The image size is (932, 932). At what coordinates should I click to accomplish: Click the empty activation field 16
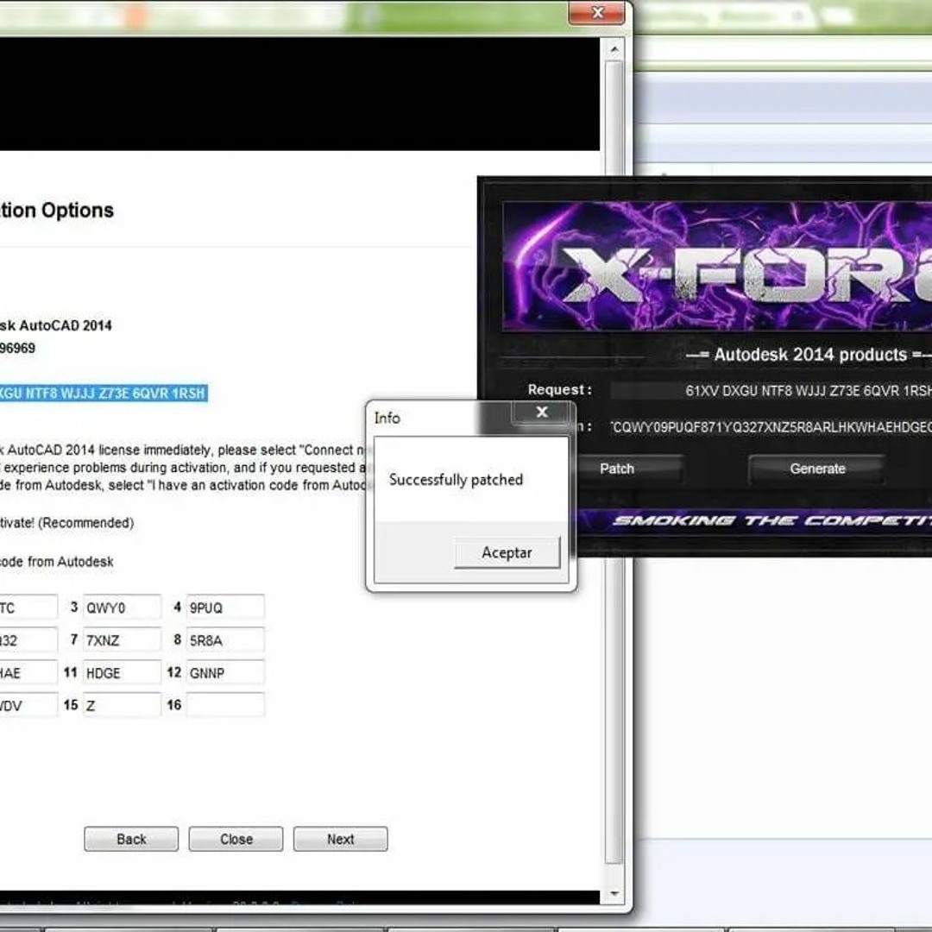coord(225,705)
